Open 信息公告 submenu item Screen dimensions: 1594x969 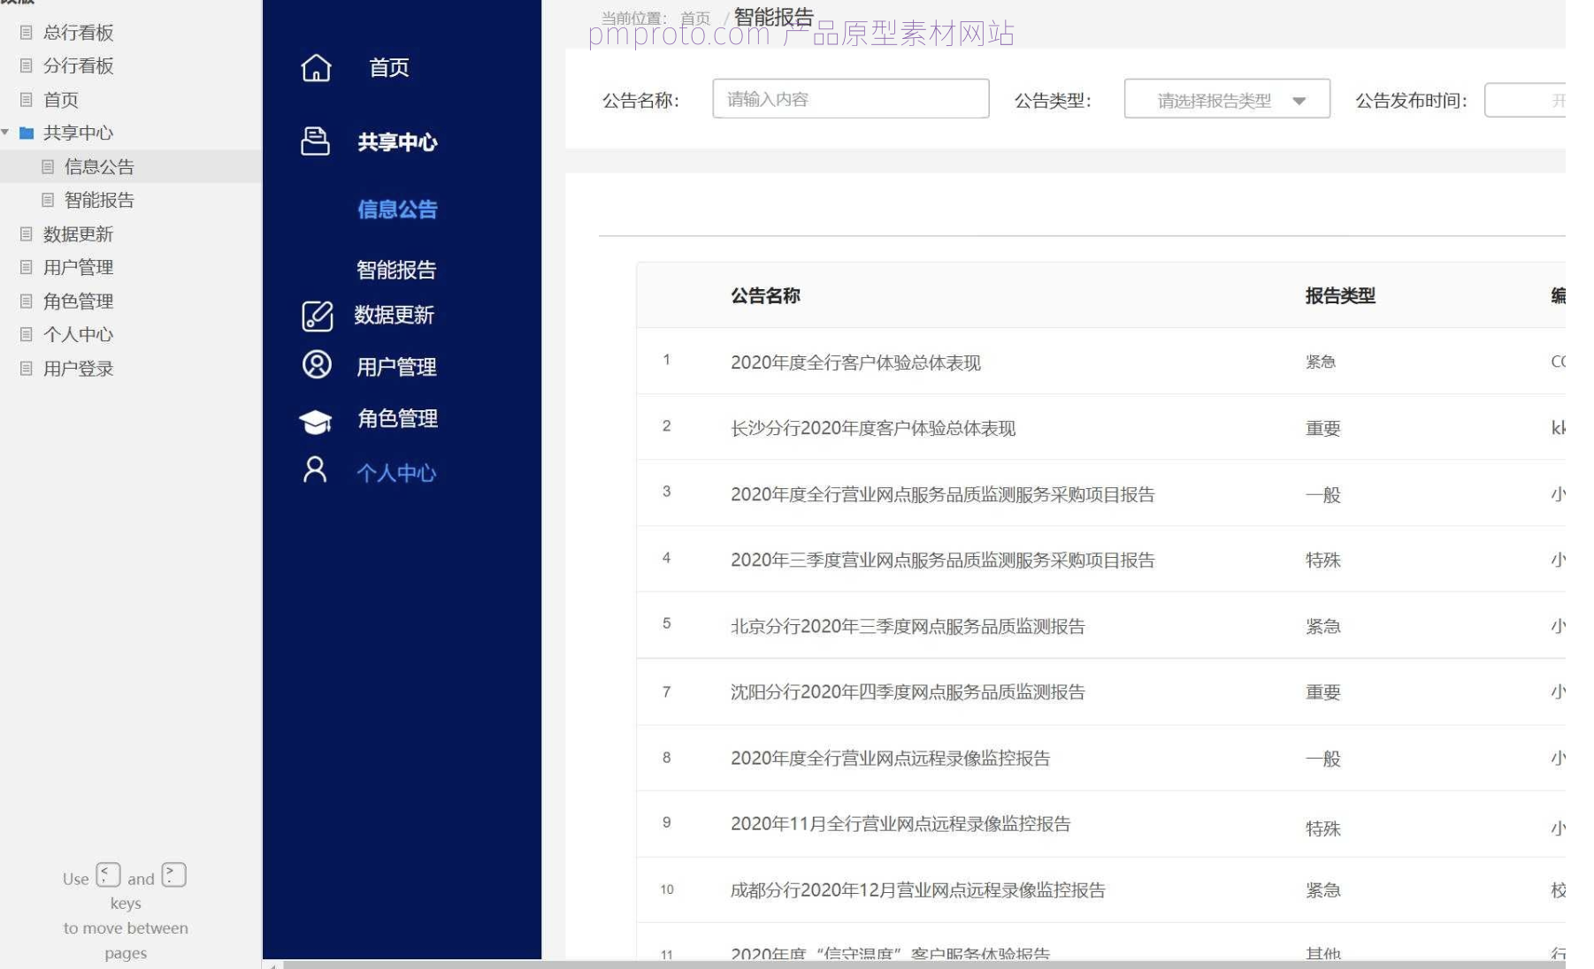pos(397,210)
